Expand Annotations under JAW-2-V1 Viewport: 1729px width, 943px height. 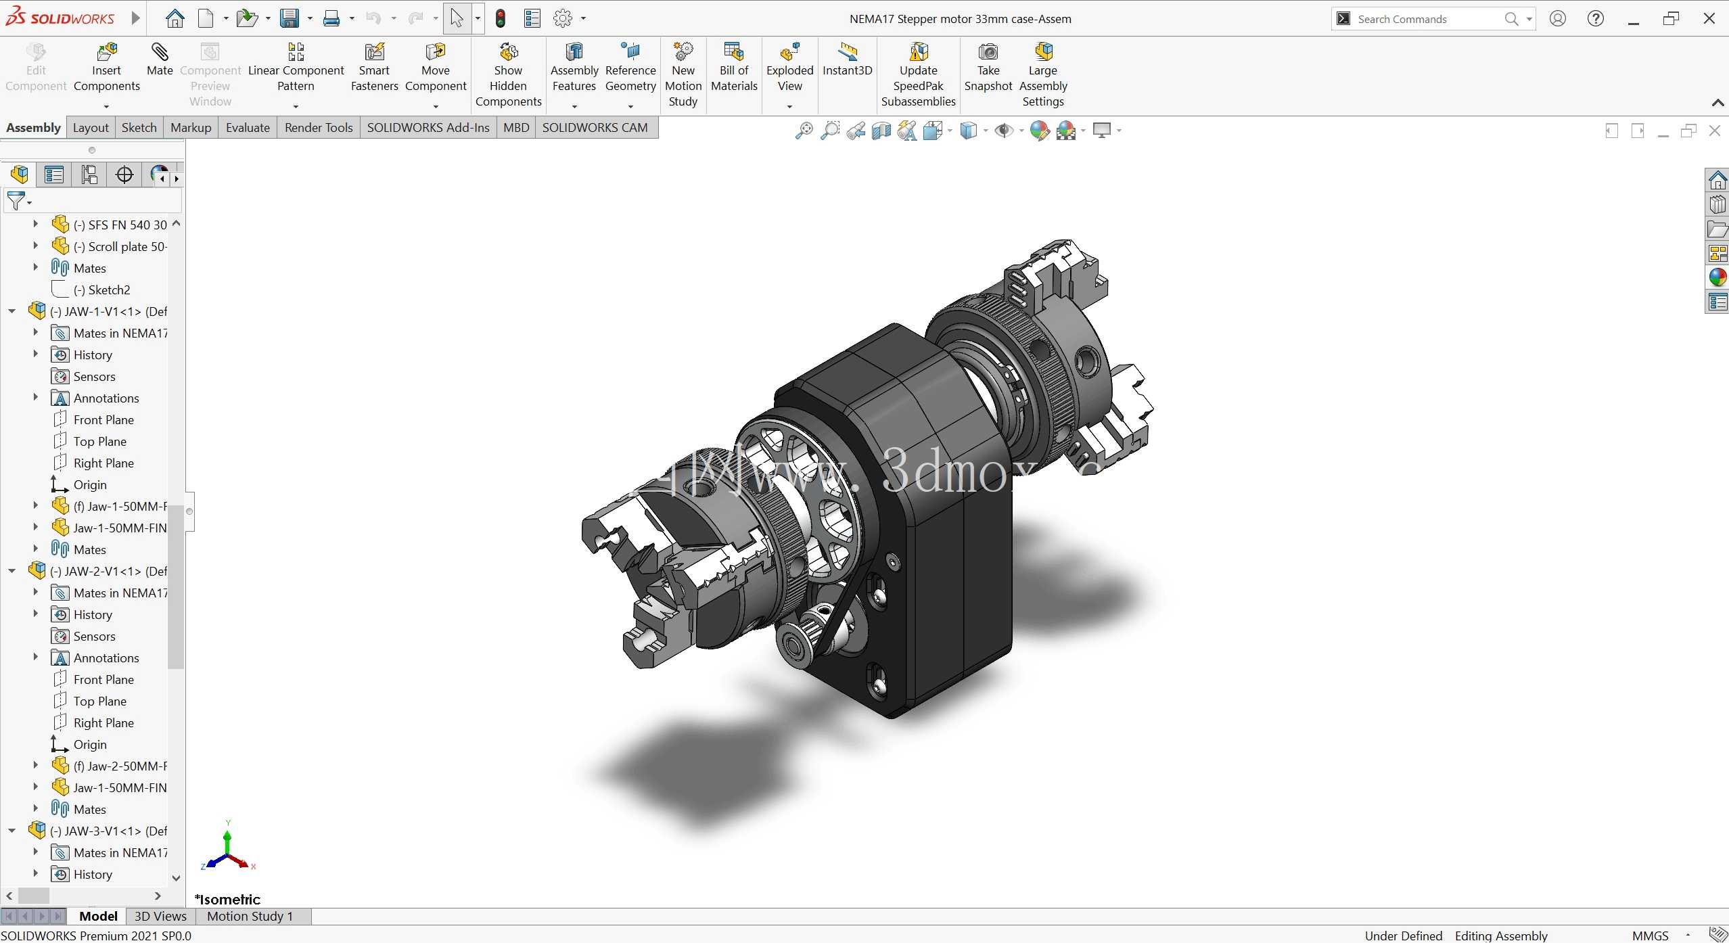(x=36, y=657)
